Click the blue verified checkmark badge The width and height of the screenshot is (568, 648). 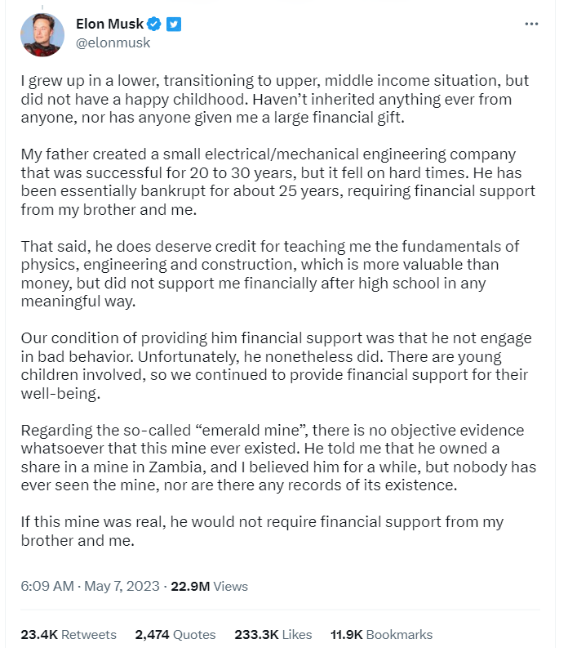point(155,25)
